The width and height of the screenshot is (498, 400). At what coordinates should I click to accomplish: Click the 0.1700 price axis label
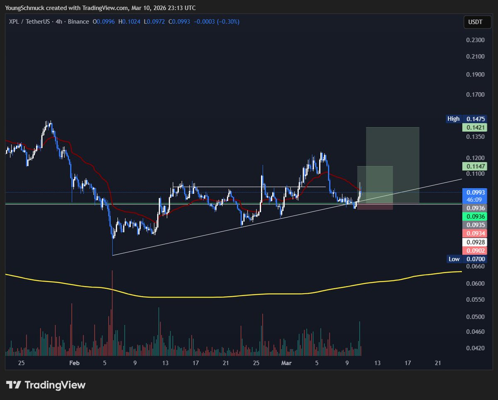coord(475,95)
